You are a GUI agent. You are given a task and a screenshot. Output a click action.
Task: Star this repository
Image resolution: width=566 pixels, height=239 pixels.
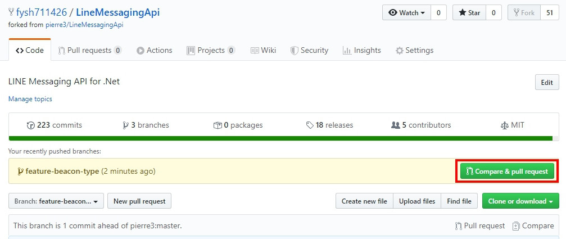point(469,12)
